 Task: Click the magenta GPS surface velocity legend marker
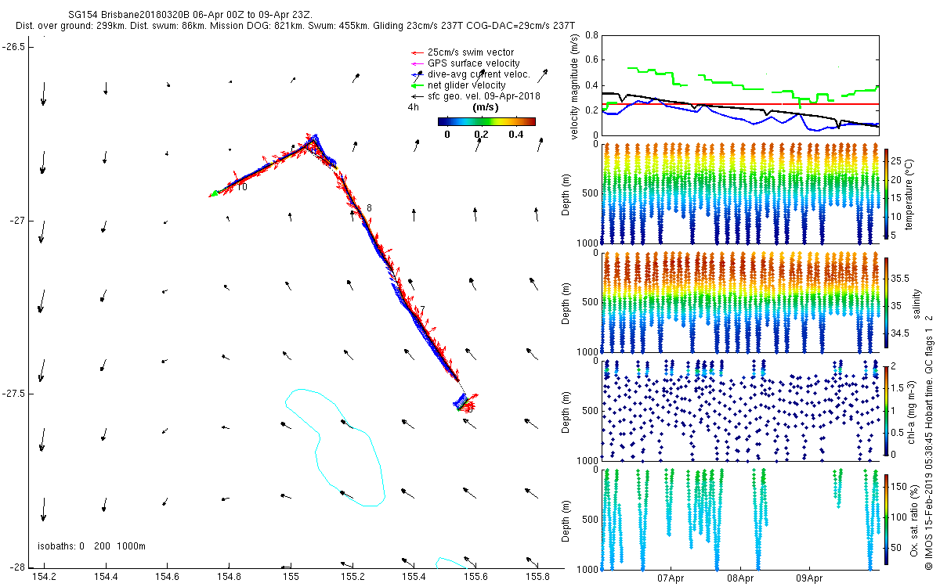tap(414, 63)
